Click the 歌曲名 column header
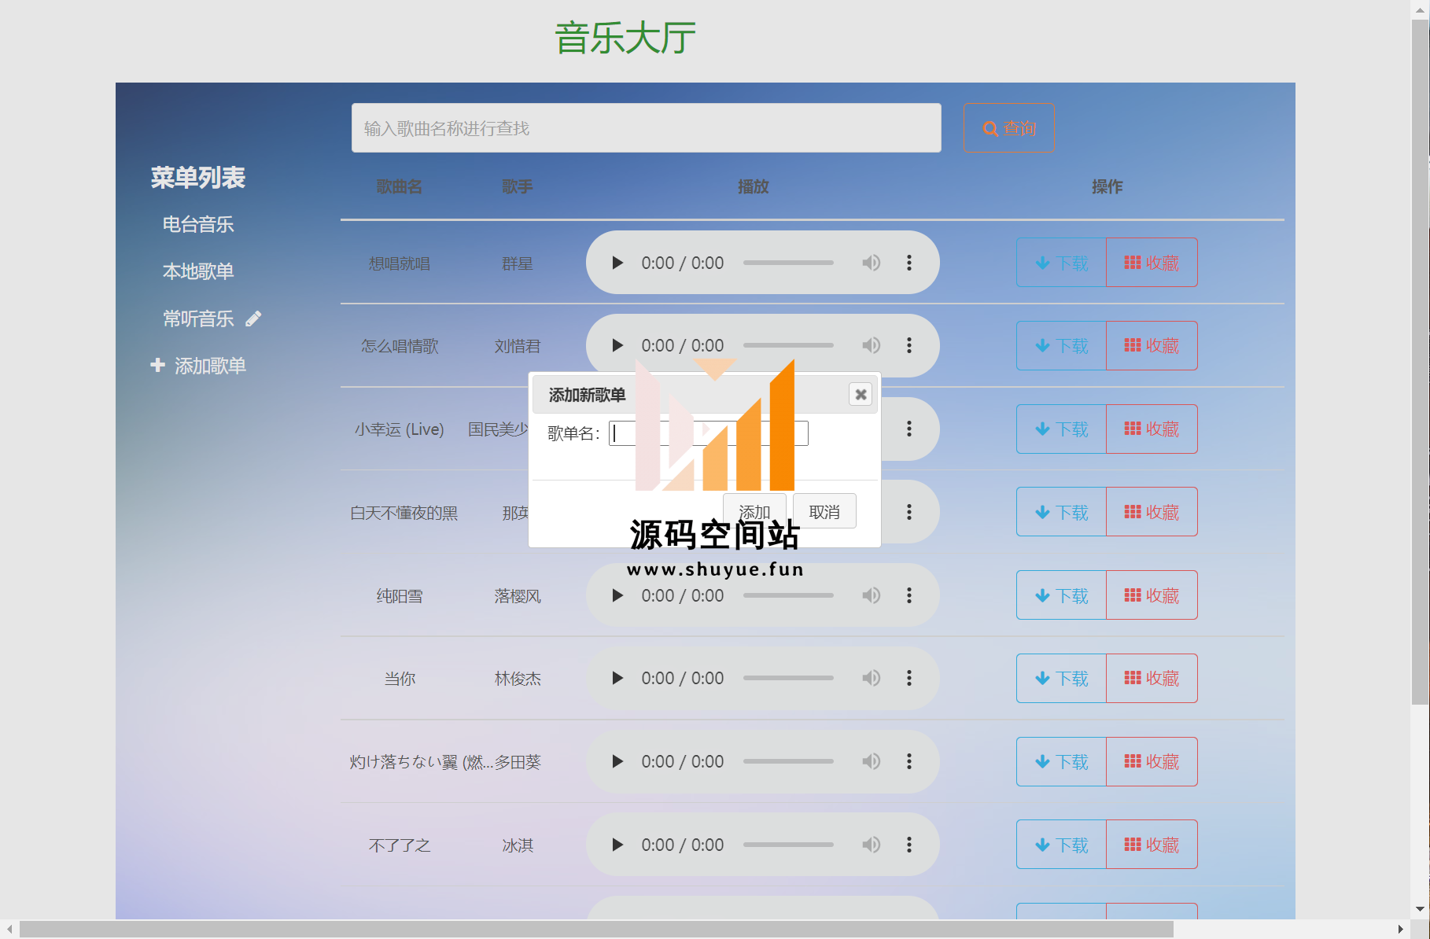The height and width of the screenshot is (939, 1430). click(400, 186)
